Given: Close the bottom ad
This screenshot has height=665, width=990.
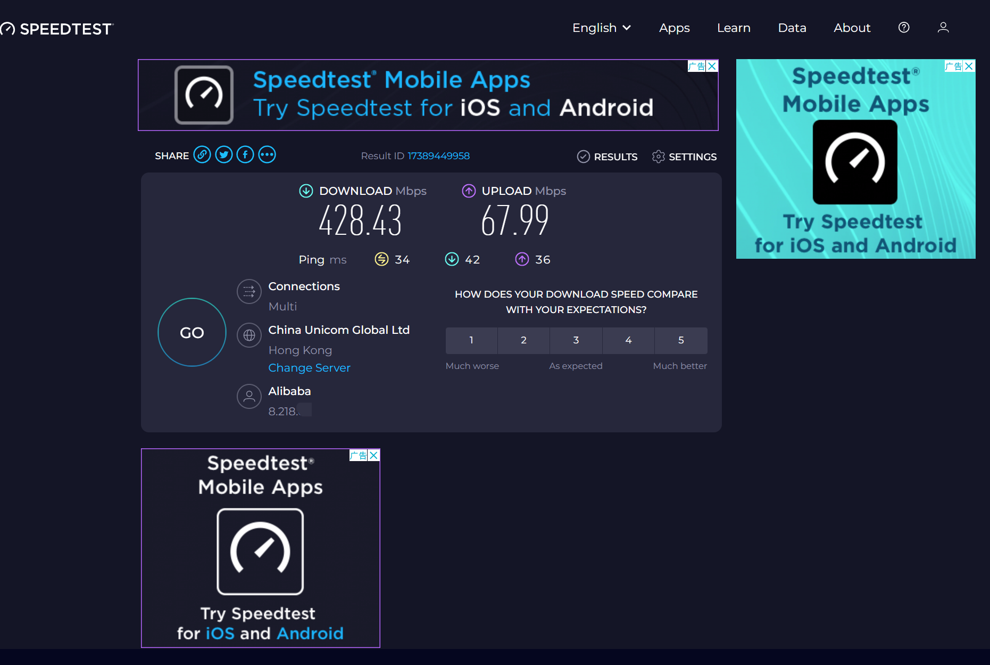Looking at the screenshot, I should point(374,455).
